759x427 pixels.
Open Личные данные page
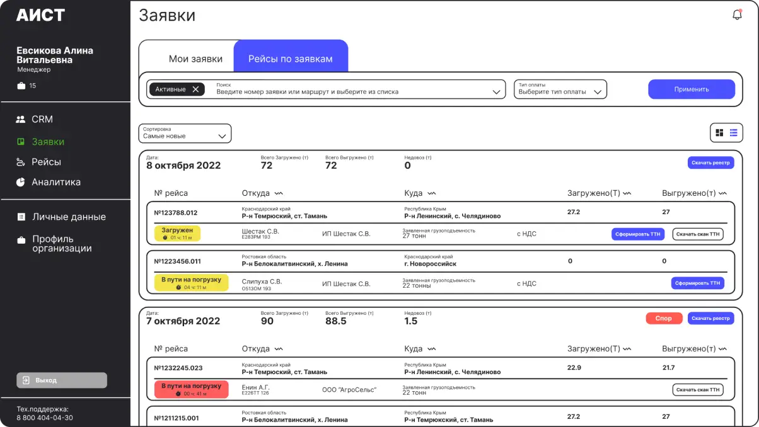pos(68,217)
